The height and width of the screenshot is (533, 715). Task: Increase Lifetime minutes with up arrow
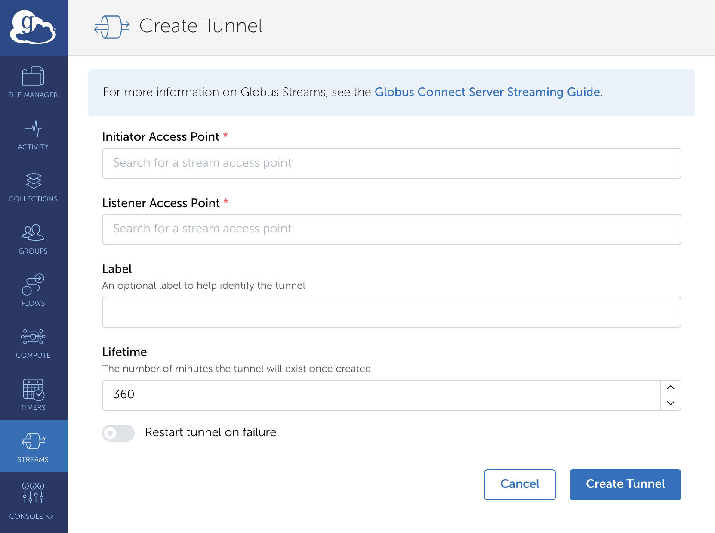pos(671,387)
